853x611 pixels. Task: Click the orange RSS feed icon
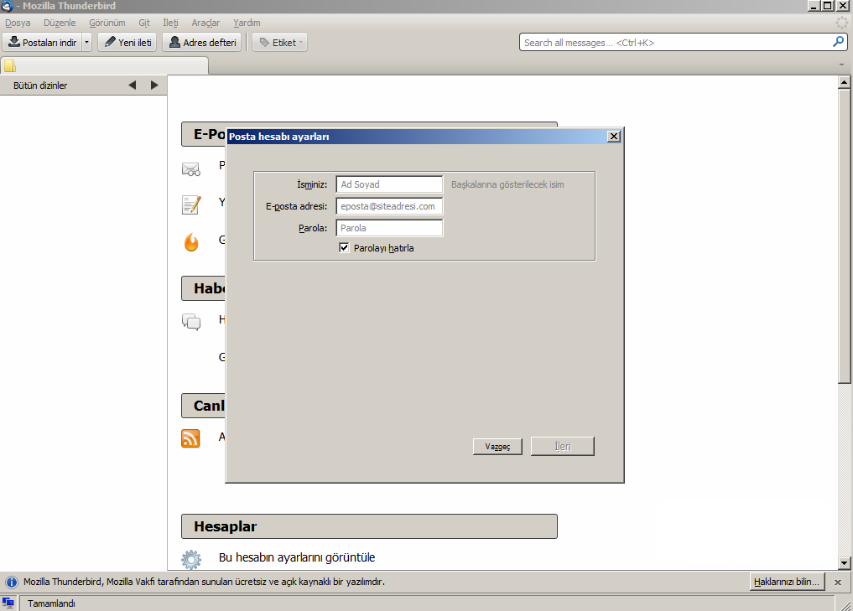point(190,438)
